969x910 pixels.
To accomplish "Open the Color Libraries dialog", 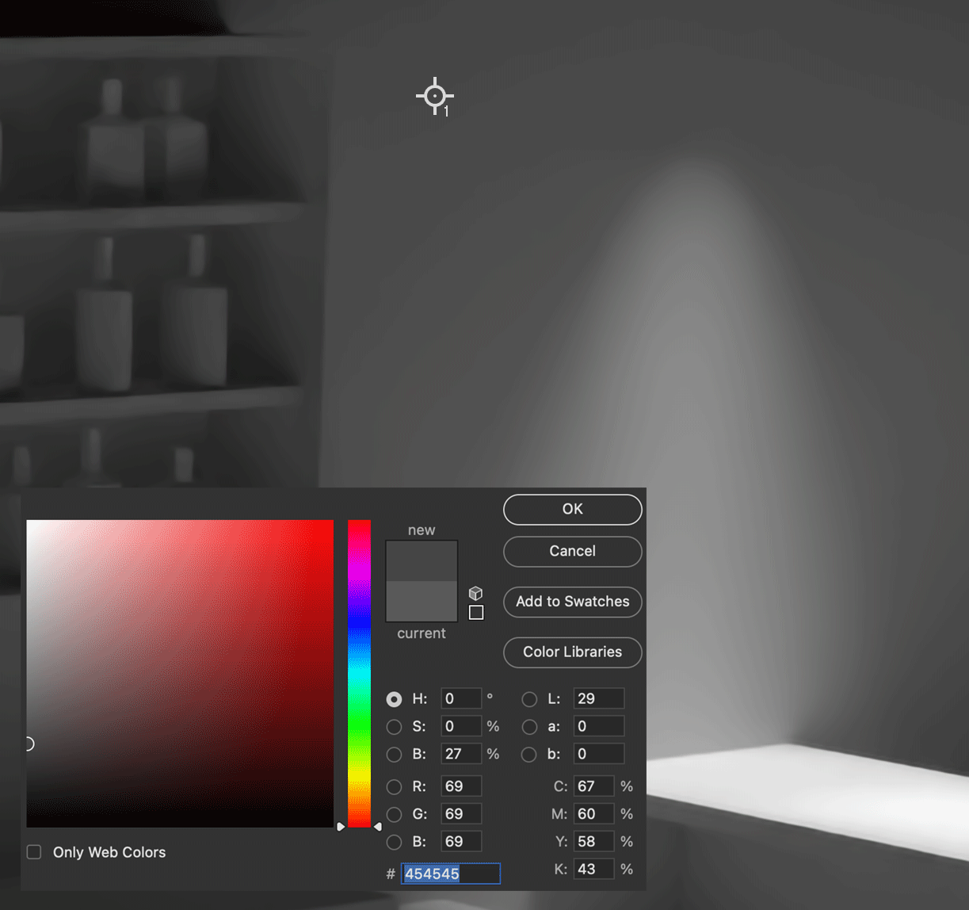I will tap(572, 652).
